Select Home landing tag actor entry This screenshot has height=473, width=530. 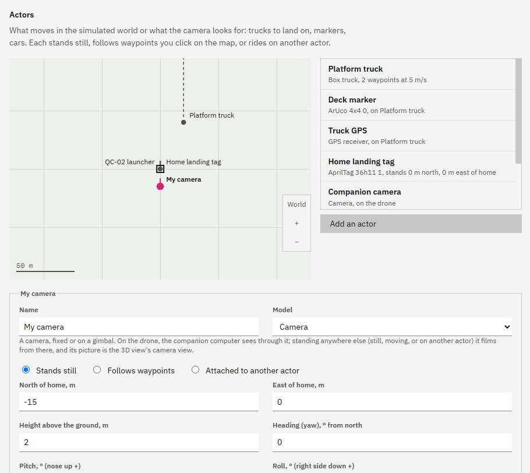418,167
